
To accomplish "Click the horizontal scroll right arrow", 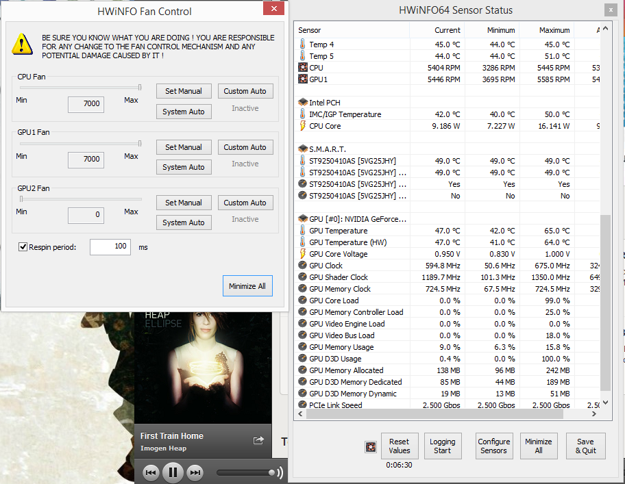I will tap(594, 414).
